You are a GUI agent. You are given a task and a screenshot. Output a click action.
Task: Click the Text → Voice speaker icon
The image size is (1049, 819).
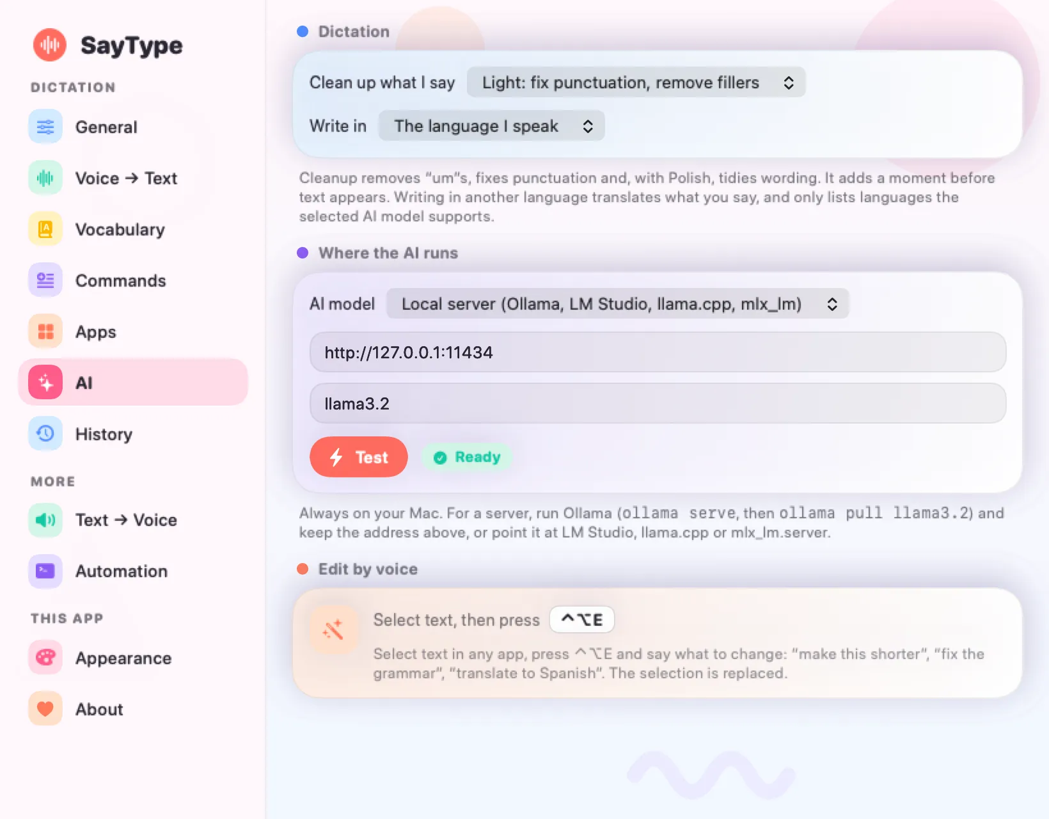pyautogui.click(x=45, y=520)
